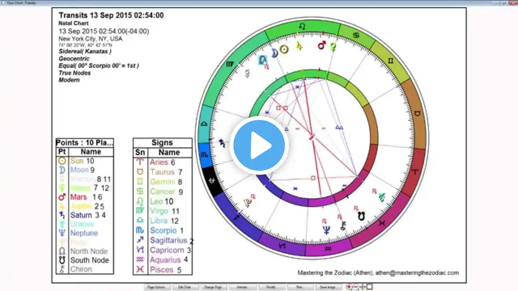Viewport: 518px width, 291px height.
Task: Click the Chiron key glyph in the chart wheel
Action: (344, 226)
